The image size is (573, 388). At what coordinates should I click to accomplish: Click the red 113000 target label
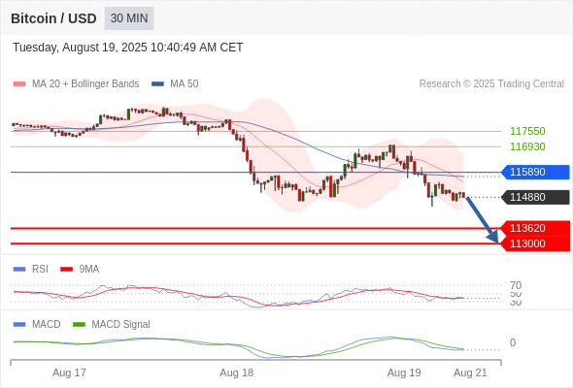535,243
